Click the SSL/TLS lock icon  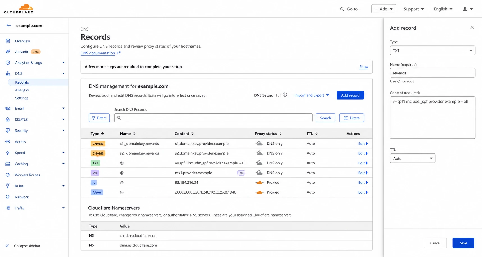[8, 120]
